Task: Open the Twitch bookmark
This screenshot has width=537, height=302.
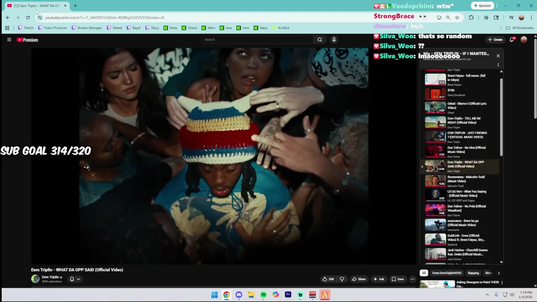Action: coord(26,28)
